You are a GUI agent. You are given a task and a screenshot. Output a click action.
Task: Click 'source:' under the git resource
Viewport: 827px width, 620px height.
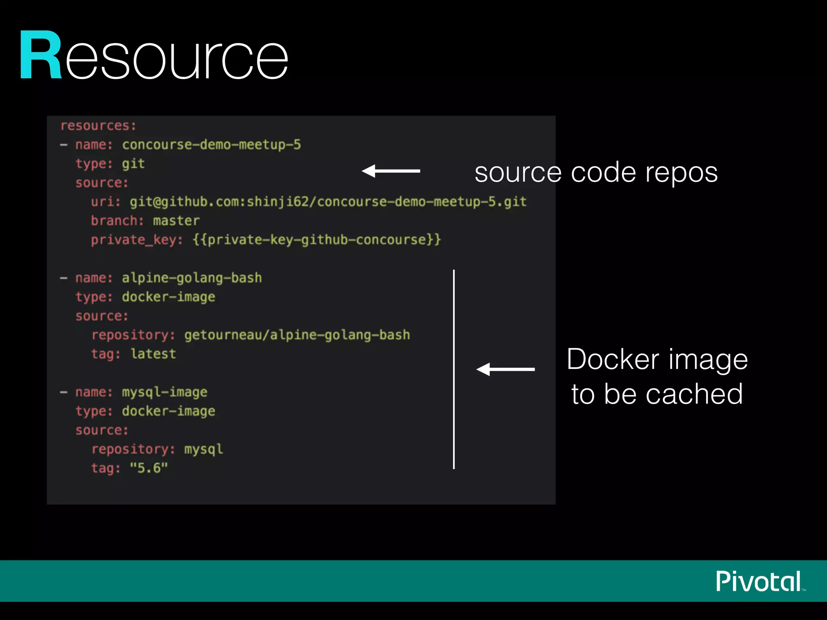(x=102, y=182)
